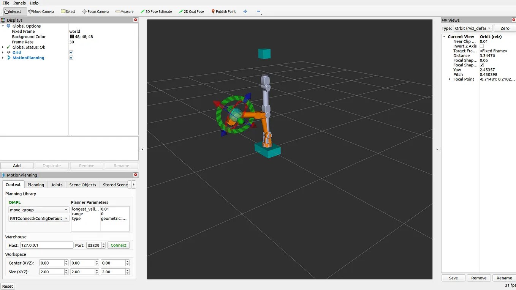Collapse the Global Options tree node
The image size is (516, 290).
tap(3, 26)
